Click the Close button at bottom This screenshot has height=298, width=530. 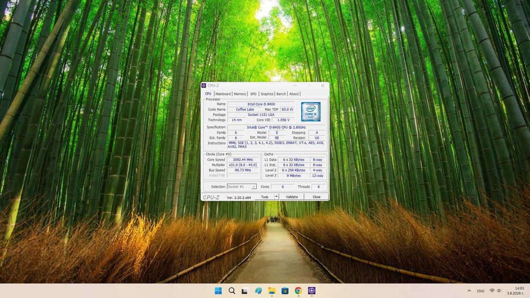(316, 197)
